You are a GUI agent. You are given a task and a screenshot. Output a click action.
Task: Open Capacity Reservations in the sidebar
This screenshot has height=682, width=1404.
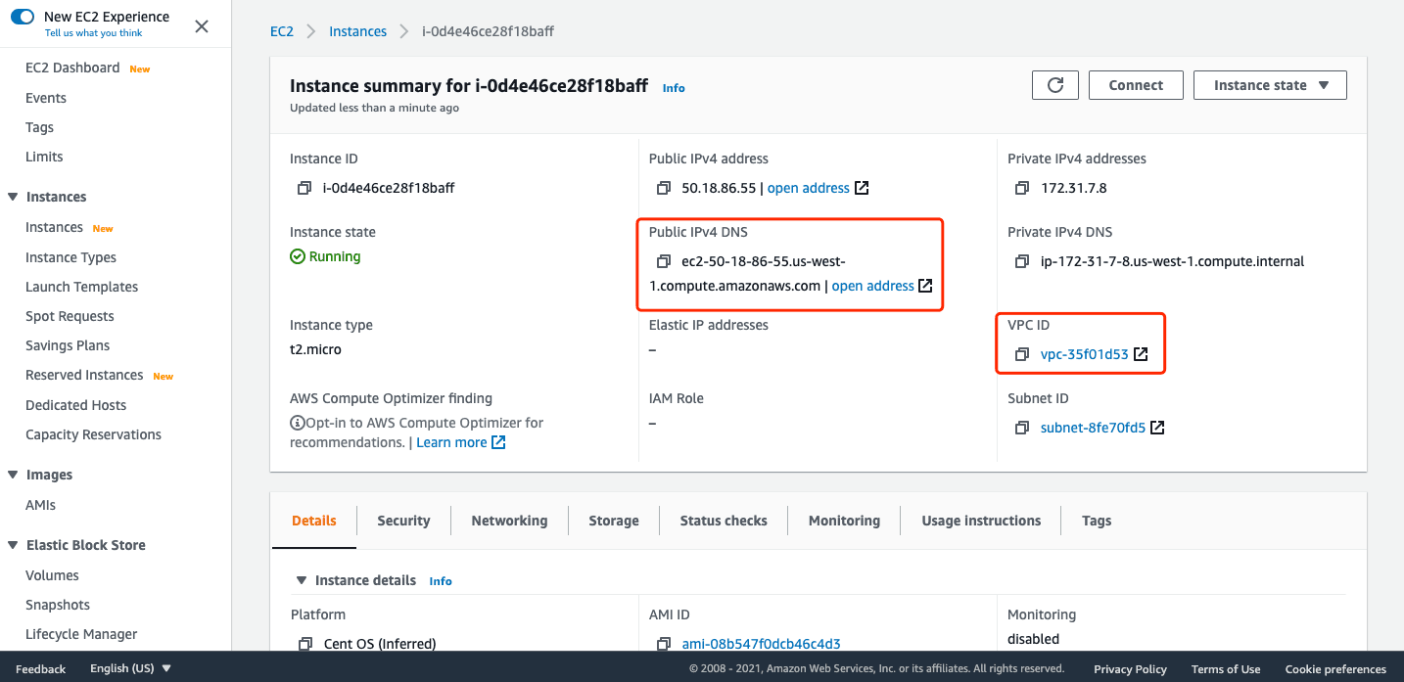point(93,434)
